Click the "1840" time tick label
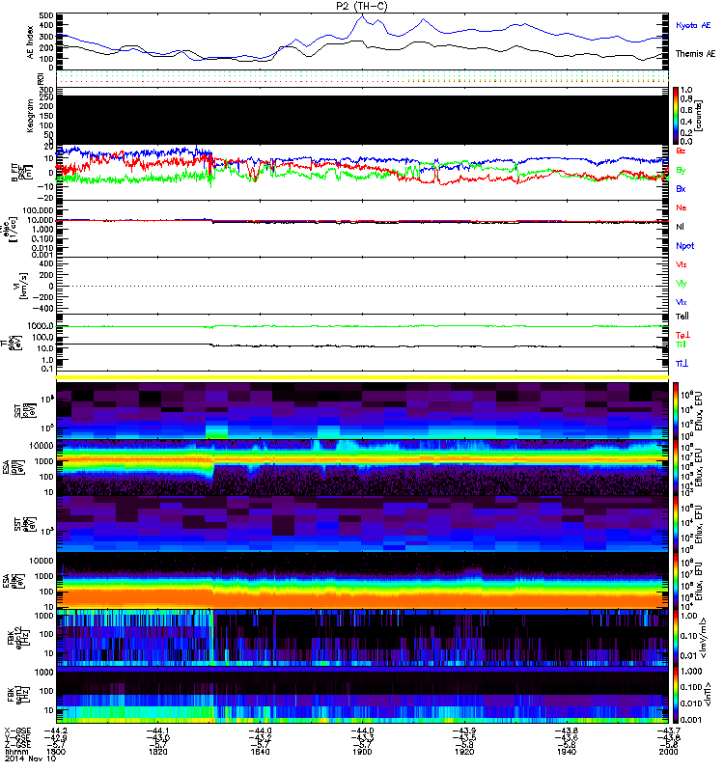 tap(260, 752)
